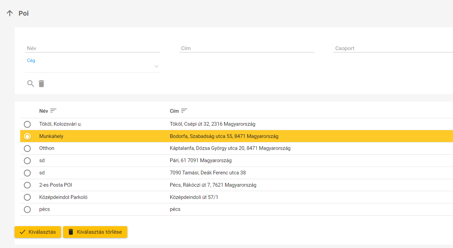Focus the Cím filter input field

(246, 48)
